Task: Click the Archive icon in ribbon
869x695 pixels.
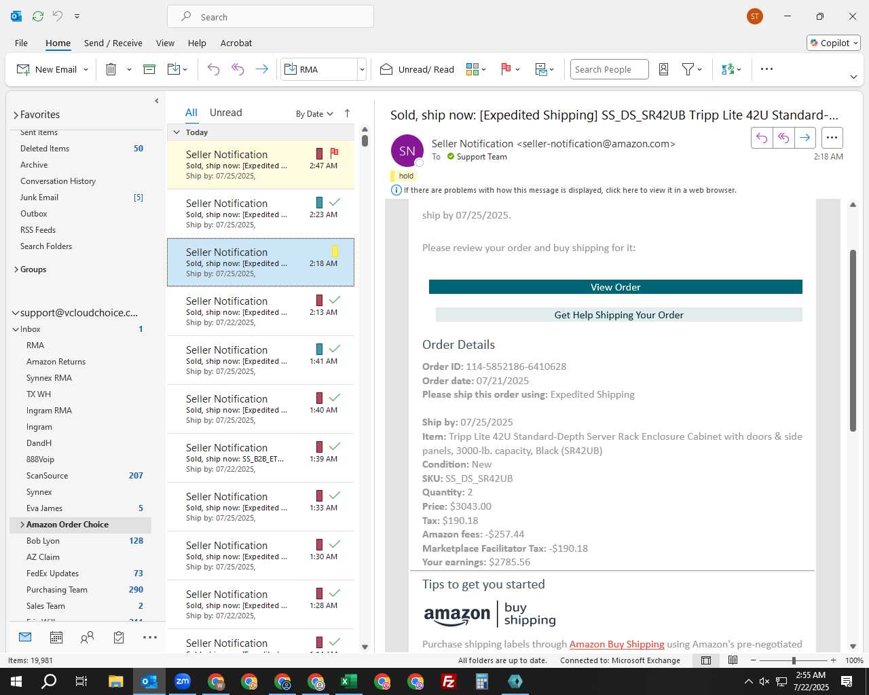Action: point(149,69)
